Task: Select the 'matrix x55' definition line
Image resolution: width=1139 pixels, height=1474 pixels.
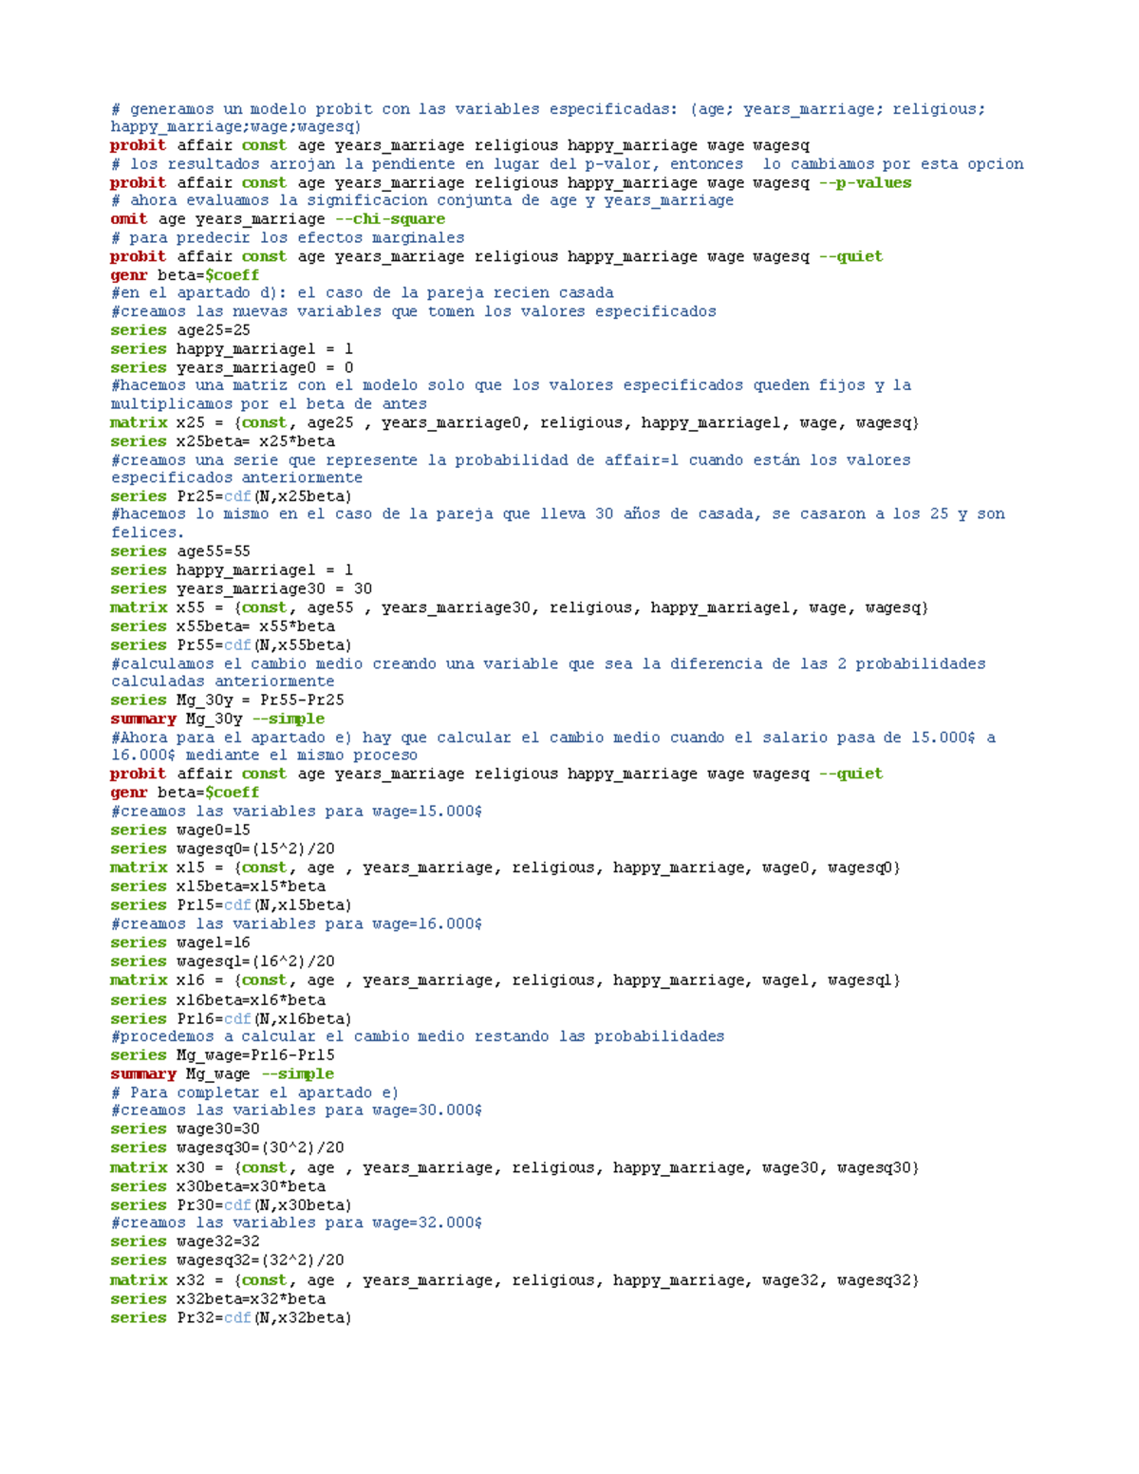Action: (x=519, y=607)
